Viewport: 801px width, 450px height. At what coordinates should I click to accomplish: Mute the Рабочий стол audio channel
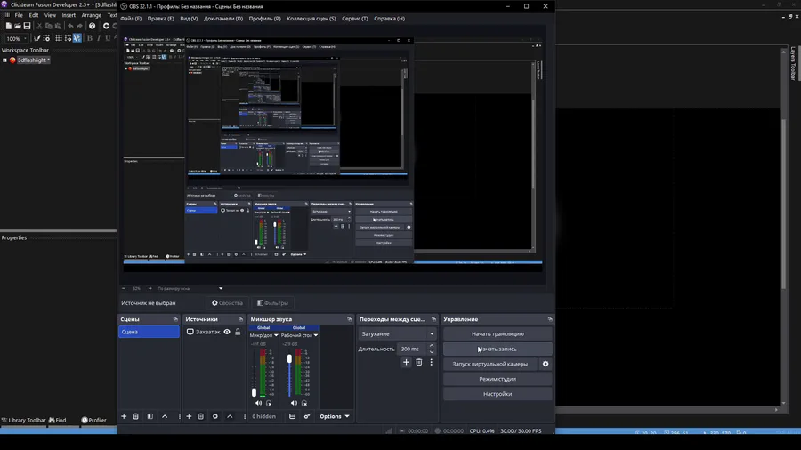point(294,403)
